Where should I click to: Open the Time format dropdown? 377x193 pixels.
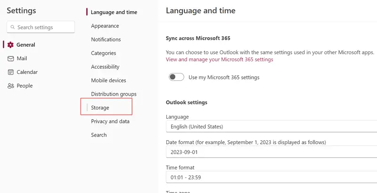pos(271,177)
